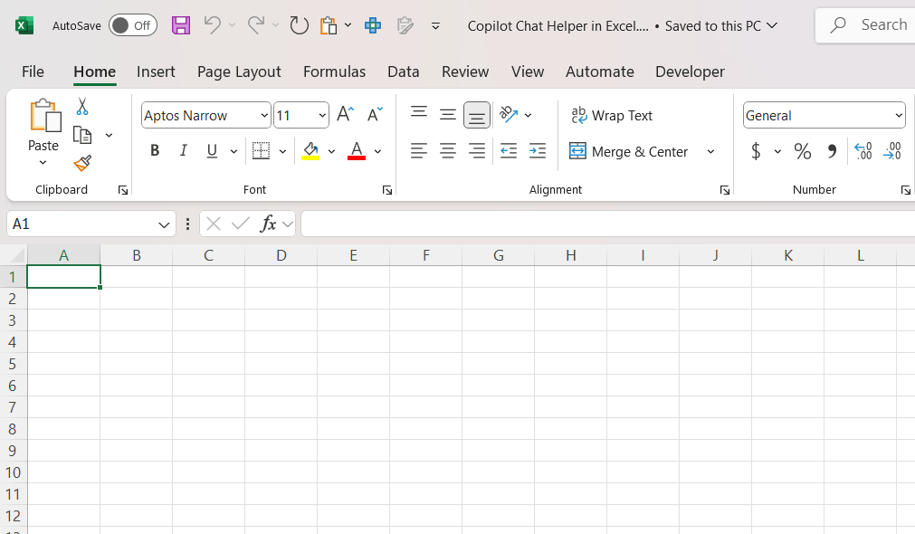Click the Insert Function fx icon
The height and width of the screenshot is (534, 915).
(x=268, y=224)
